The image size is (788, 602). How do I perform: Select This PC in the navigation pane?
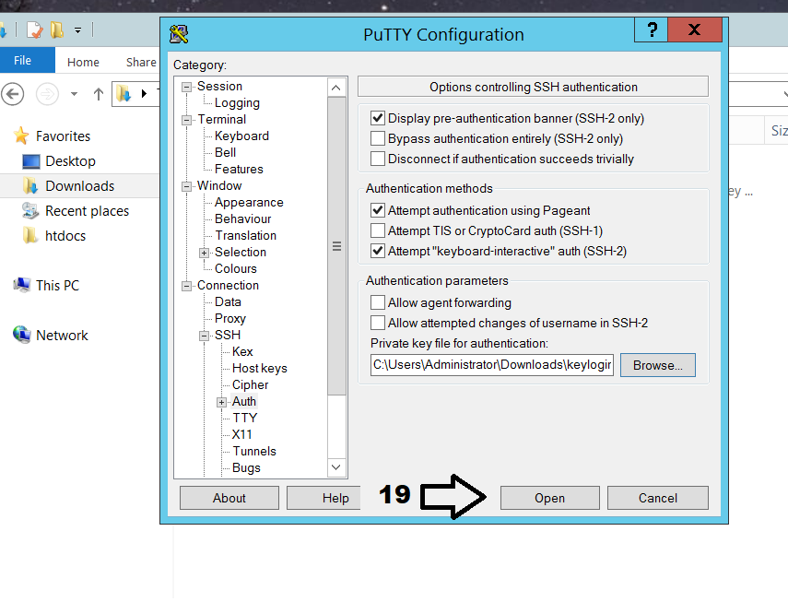coord(57,286)
